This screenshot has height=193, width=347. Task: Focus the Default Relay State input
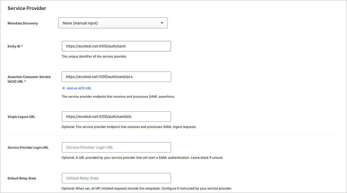pyautogui.click(x=116, y=178)
